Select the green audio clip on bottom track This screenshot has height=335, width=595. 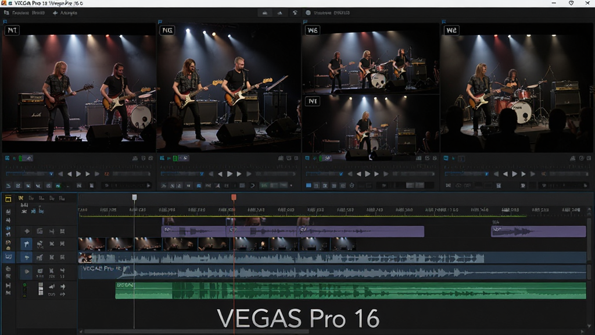click(350, 290)
